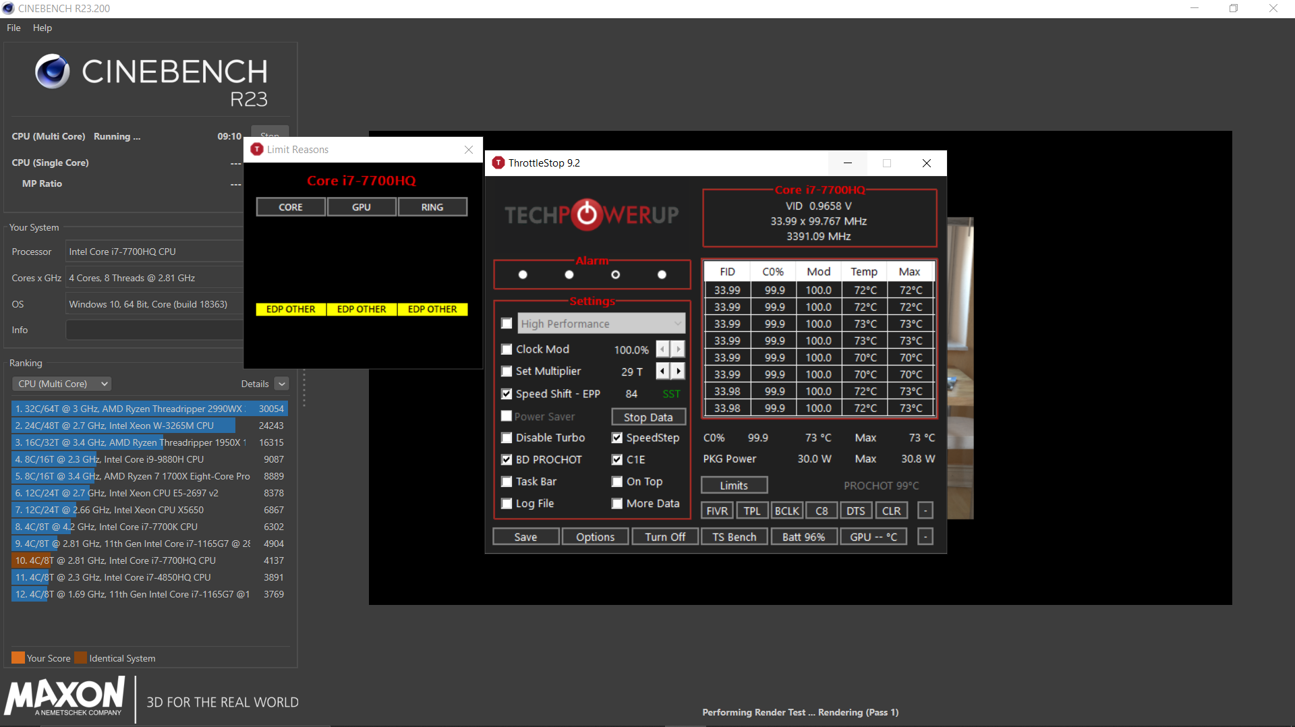Enable the Task Bar checkbox
Screen dimensions: 1295x727
[x=507, y=482]
